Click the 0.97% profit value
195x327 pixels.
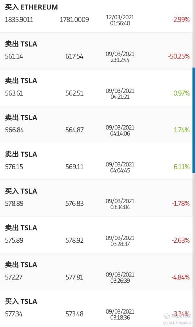coord(181,93)
